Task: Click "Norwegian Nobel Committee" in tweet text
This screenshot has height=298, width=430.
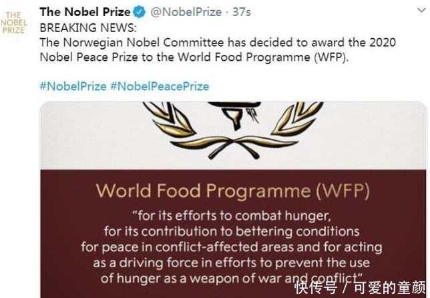Action: click(x=144, y=43)
